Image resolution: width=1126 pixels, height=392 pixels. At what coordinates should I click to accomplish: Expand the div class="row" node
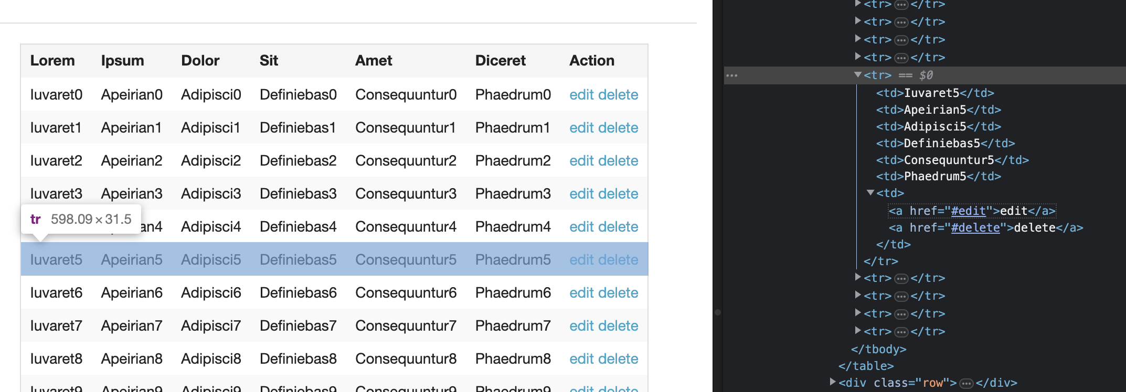(x=833, y=382)
